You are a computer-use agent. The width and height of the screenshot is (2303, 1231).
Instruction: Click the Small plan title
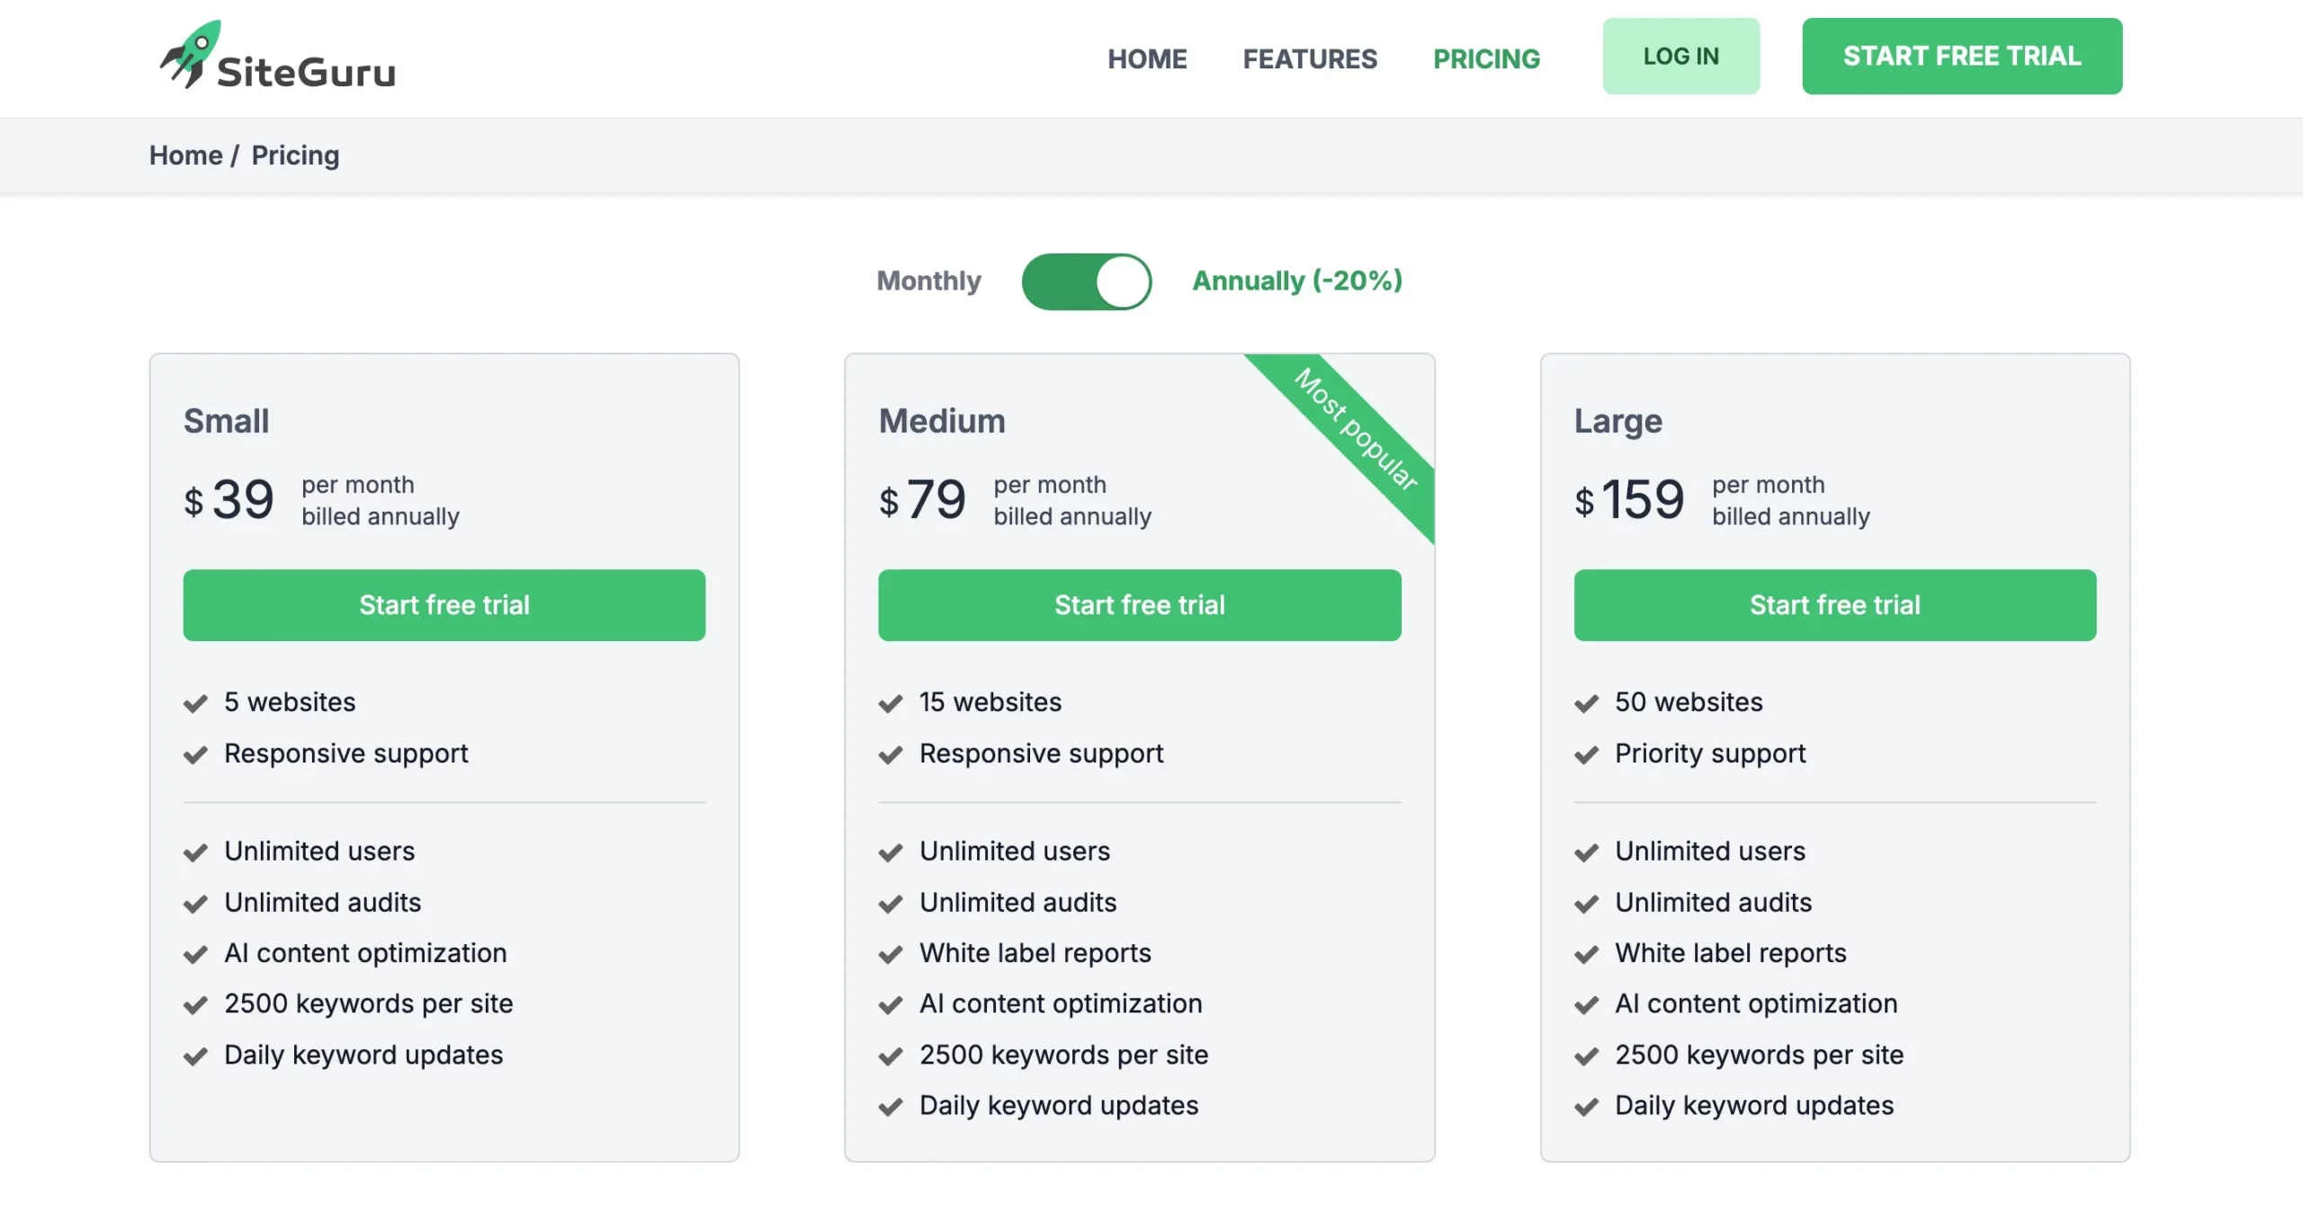[226, 421]
